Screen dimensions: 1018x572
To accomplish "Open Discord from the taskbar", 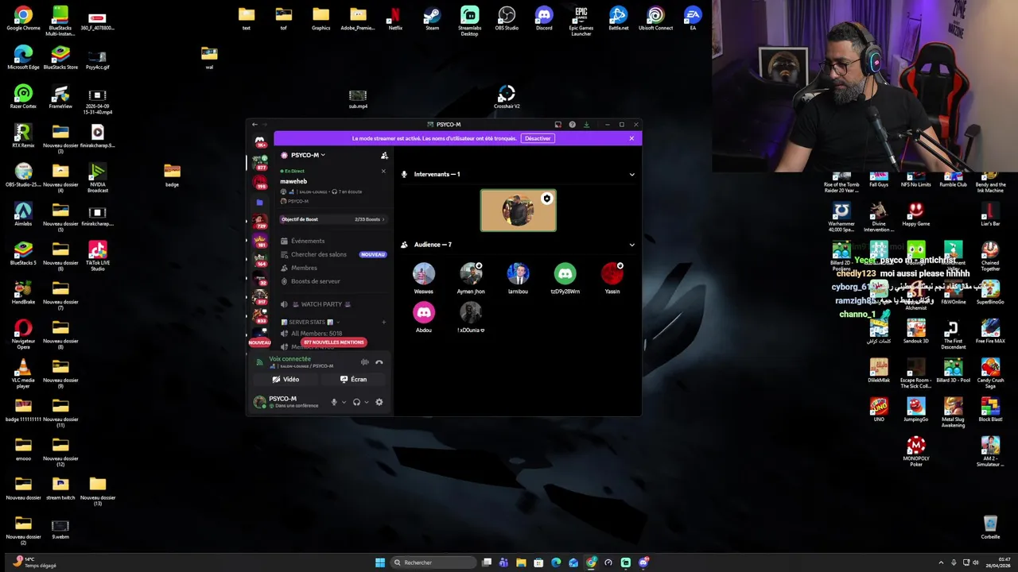I will tap(643, 562).
